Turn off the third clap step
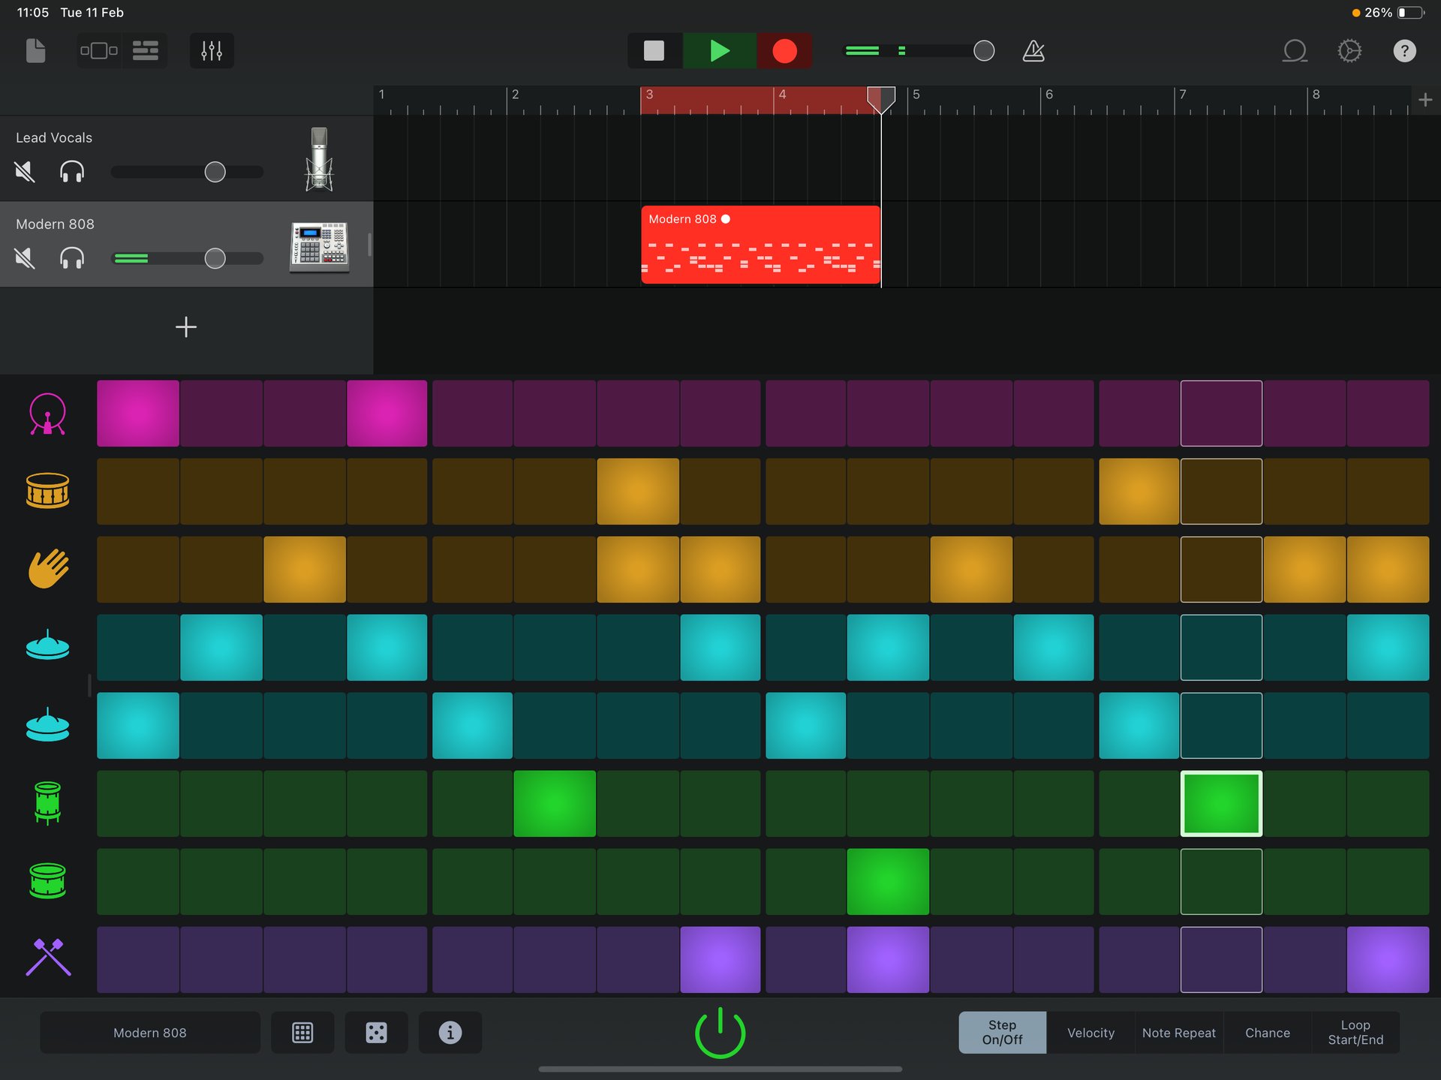The height and width of the screenshot is (1080, 1441). click(x=305, y=570)
